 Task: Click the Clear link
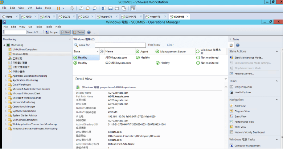170,45
